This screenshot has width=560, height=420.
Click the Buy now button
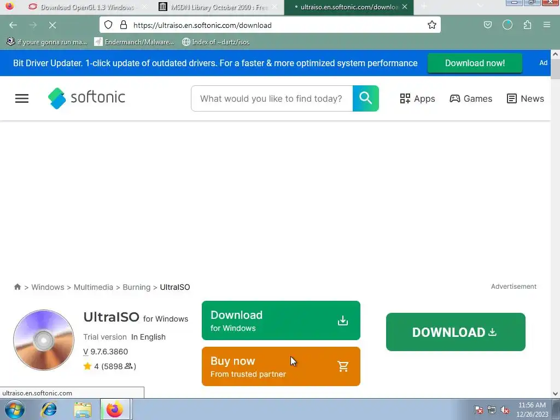pos(281,366)
